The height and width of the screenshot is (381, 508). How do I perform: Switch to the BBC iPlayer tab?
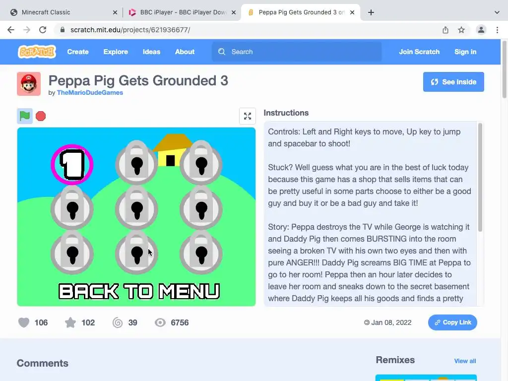point(182,12)
